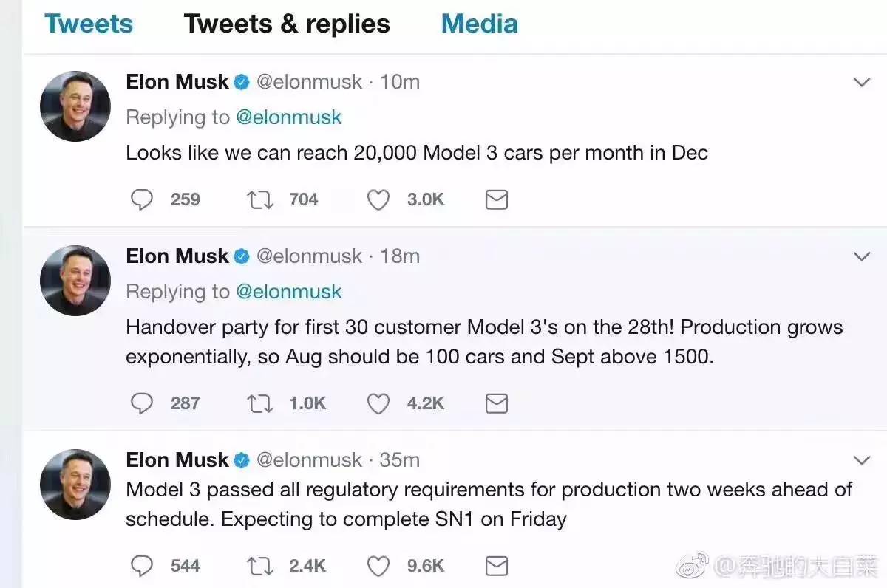
Task: Retweet the 20,000 Model 3 cars tweet
Action: [259, 199]
